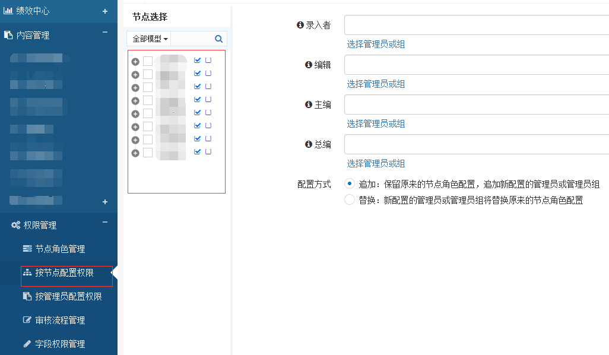This screenshot has width=609, height=355.
Task: Click the edit icon for 审核流程管理
Action: (27, 320)
